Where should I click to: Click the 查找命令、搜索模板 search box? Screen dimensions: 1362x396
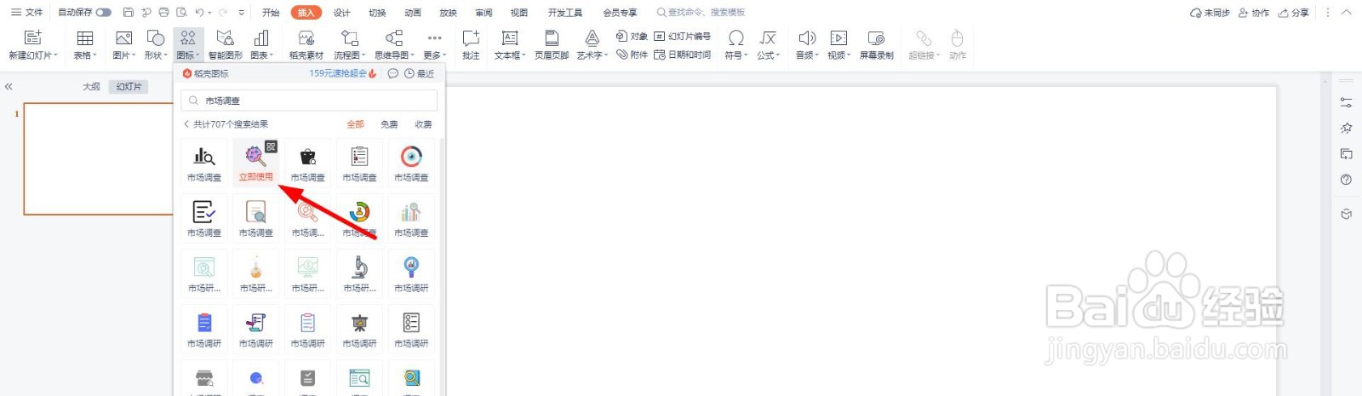point(701,13)
